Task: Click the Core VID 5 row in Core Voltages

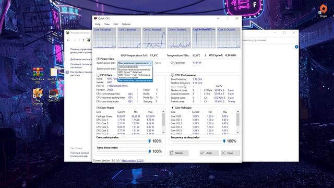Action: point(203,131)
